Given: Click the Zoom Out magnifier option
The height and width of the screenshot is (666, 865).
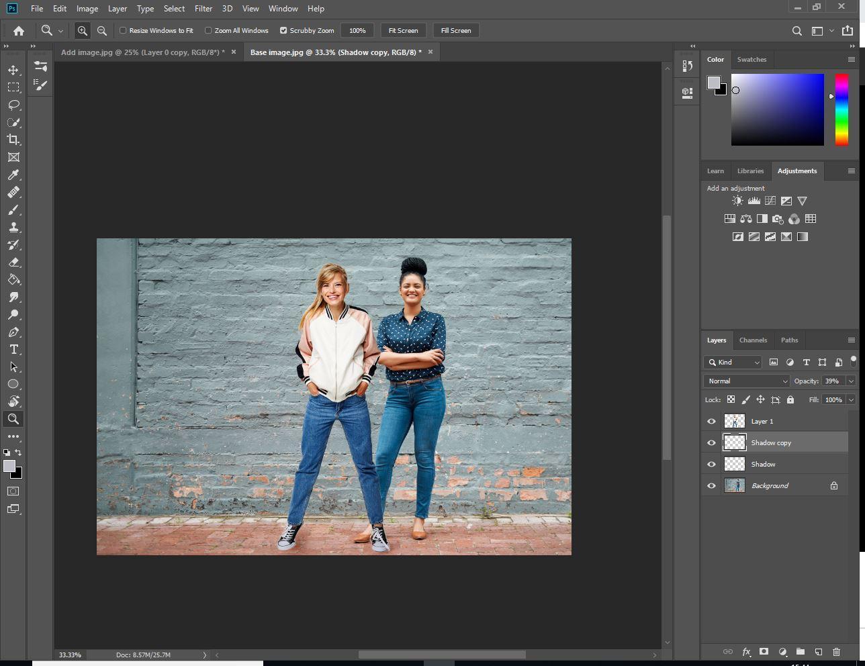Looking at the screenshot, I should (101, 30).
